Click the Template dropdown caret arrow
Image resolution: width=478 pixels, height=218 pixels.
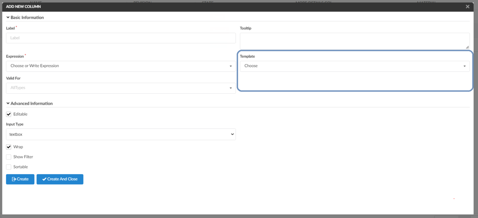coord(464,66)
